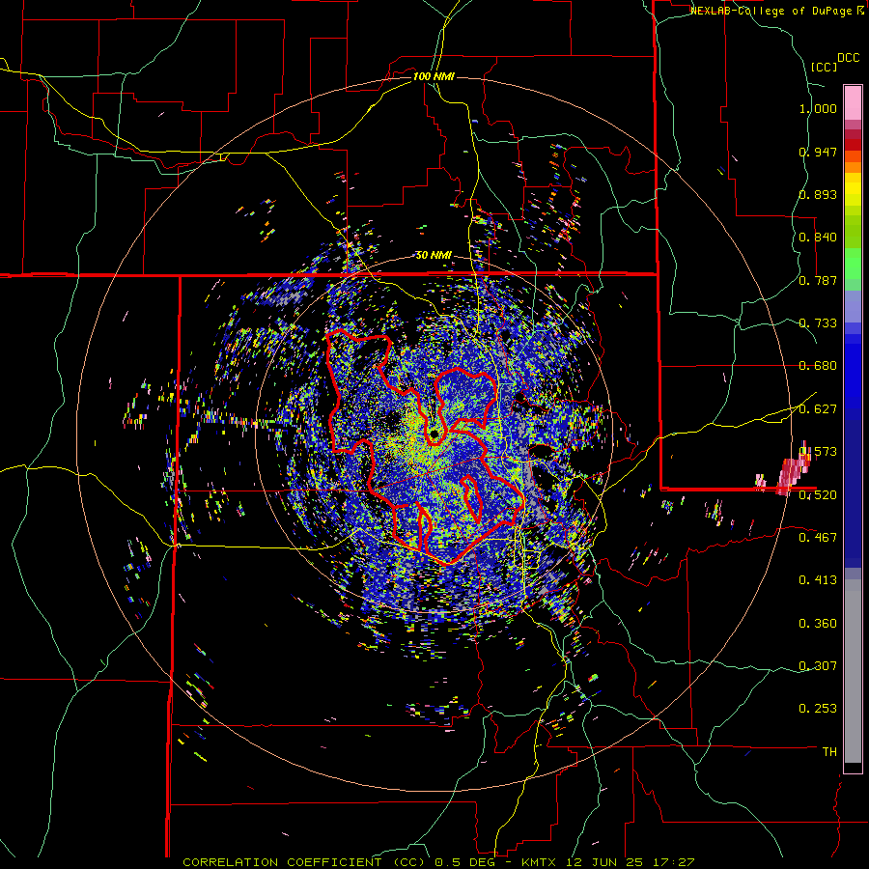Image resolution: width=869 pixels, height=869 pixels.
Task: Select the 0.893 legend value
Action: coord(818,194)
